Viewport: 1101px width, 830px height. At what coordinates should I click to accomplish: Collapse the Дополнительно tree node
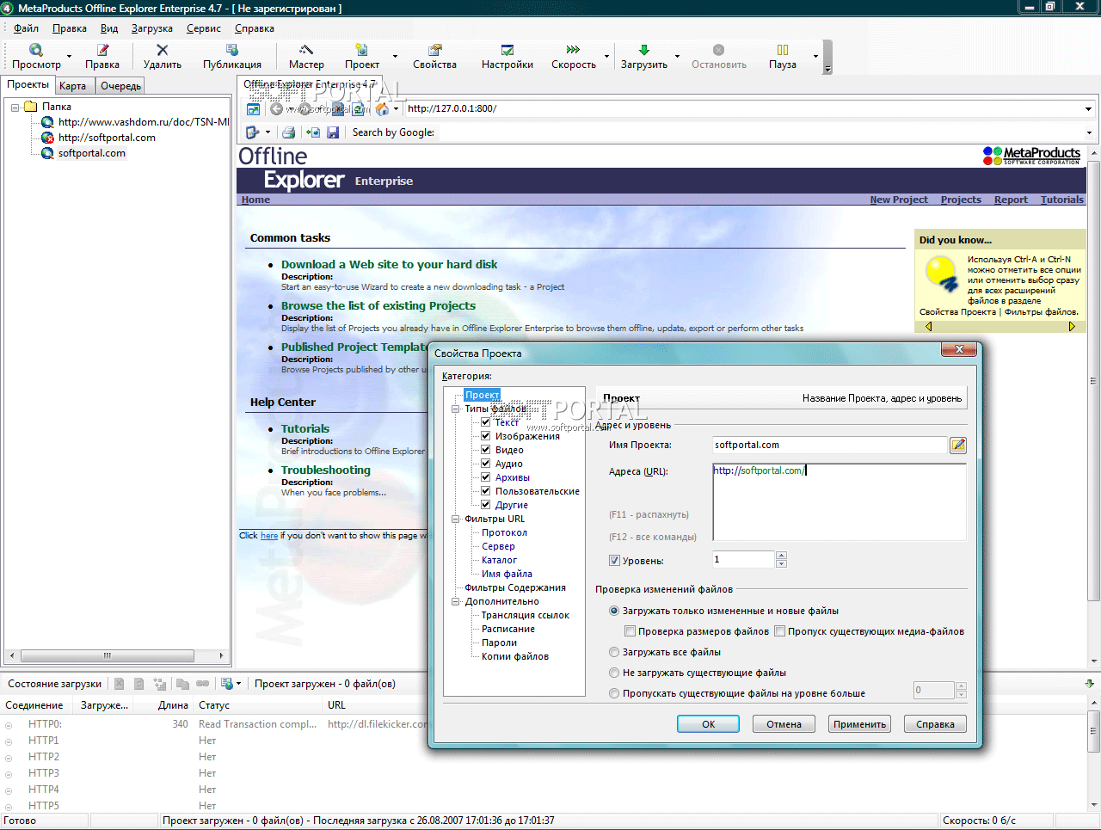pyautogui.click(x=456, y=601)
